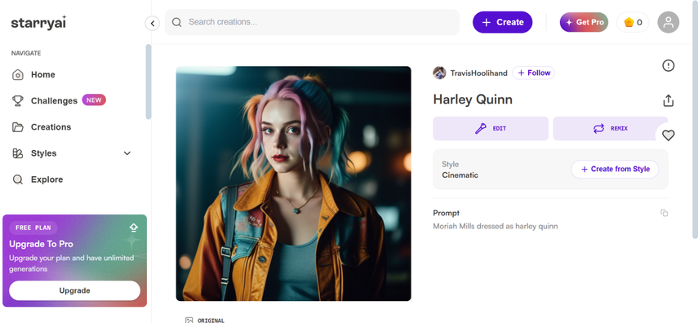Click the sidebar scrollbar
Image resolution: width=698 pixels, height=323 pixels.
(149, 82)
